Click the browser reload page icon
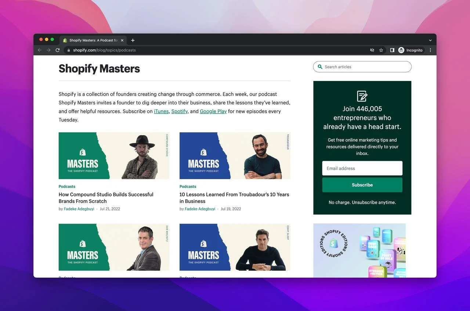470x311 pixels. (58, 50)
